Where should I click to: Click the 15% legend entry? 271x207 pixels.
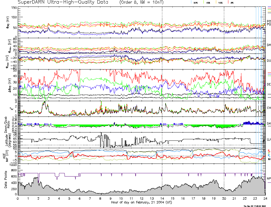coord(208,2)
